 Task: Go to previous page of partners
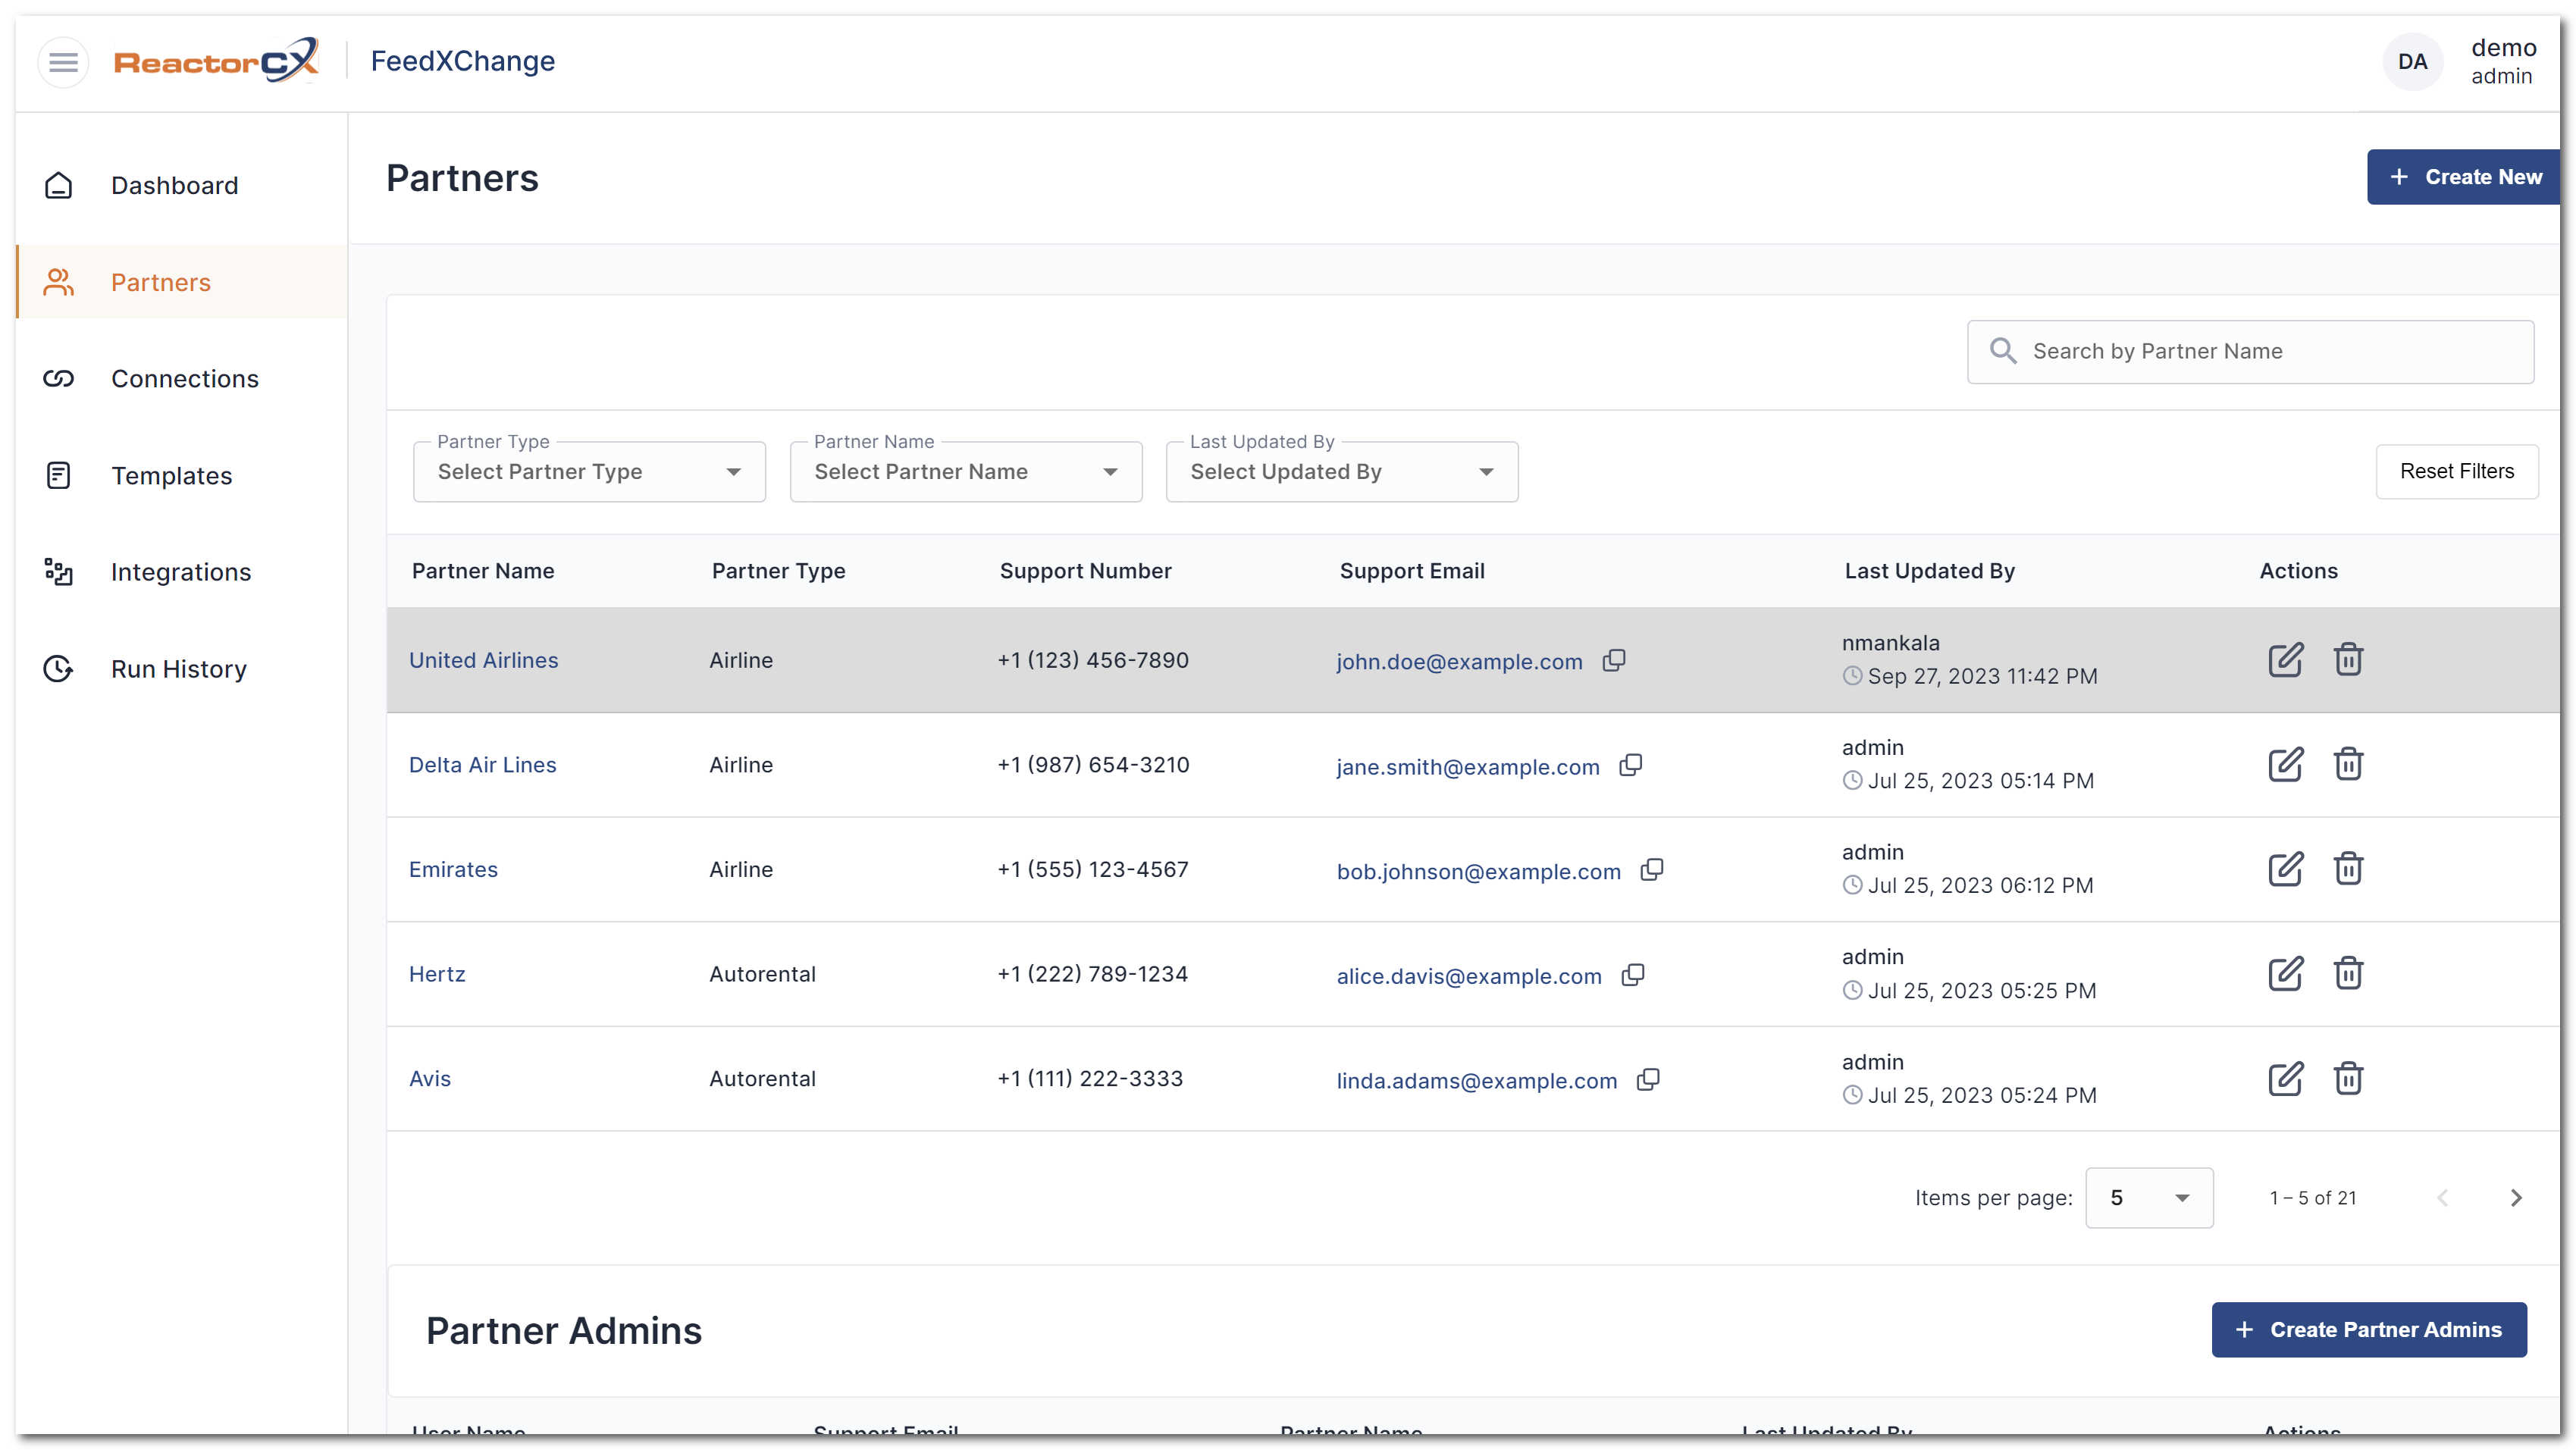pyautogui.click(x=2442, y=1198)
